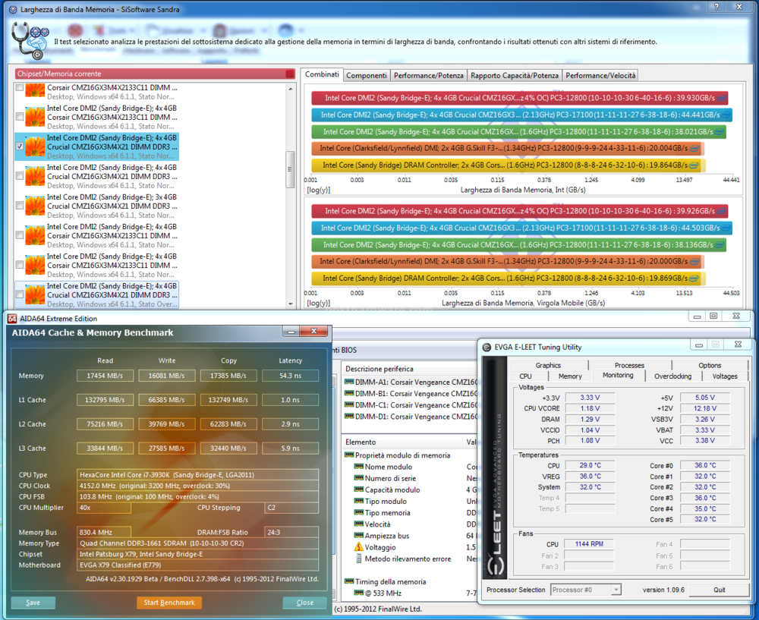Click the Metodo rilevamento errore icon
This screenshot has width=759, height=620.
[x=359, y=559]
